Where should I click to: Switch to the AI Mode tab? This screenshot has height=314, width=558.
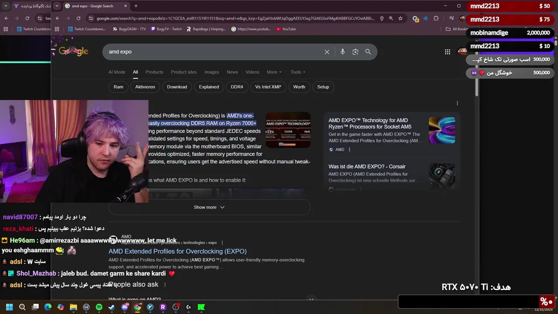(117, 72)
